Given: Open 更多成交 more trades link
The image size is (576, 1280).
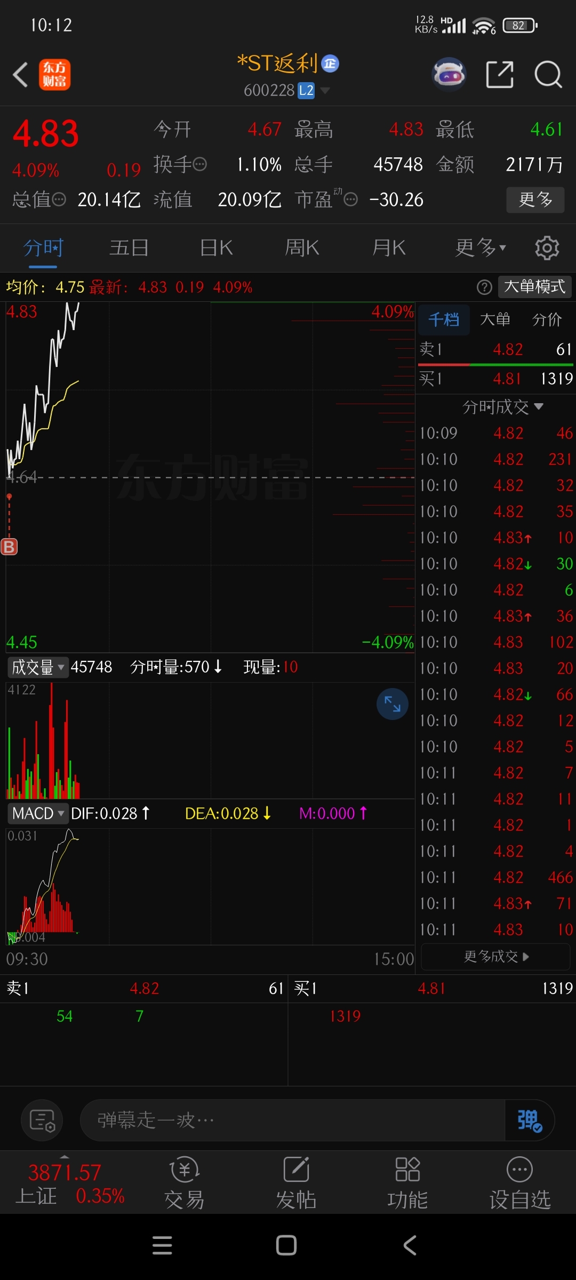Looking at the screenshot, I should (496, 956).
